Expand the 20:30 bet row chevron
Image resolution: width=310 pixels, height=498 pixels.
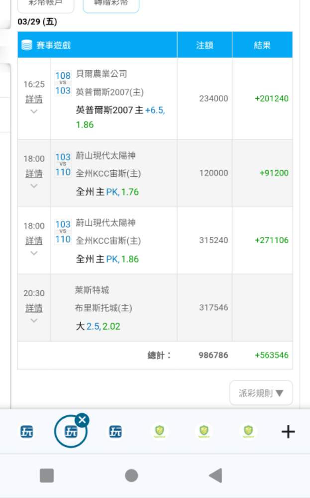point(34,320)
